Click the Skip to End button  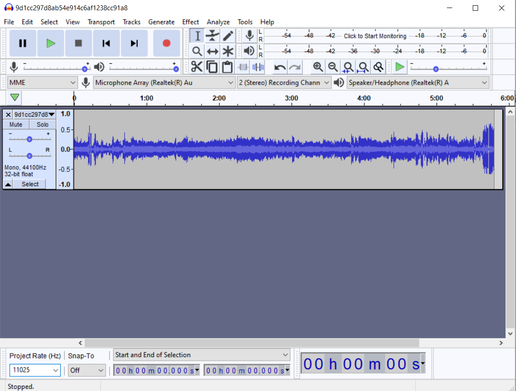point(134,43)
